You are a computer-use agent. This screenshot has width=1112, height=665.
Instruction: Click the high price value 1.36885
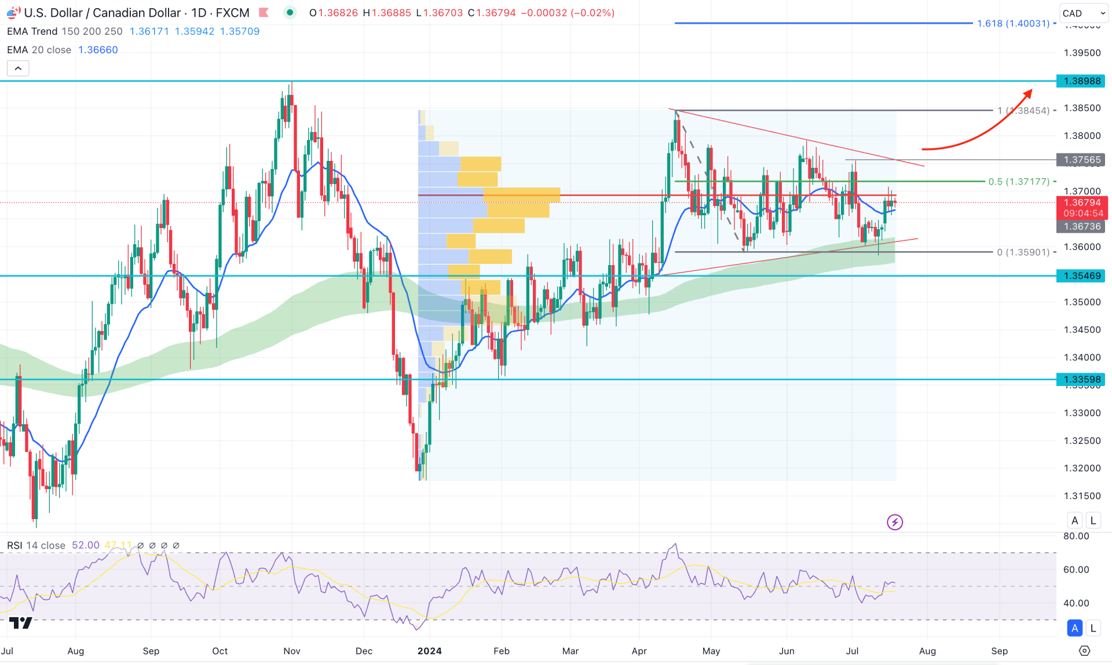click(x=391, y=13)
